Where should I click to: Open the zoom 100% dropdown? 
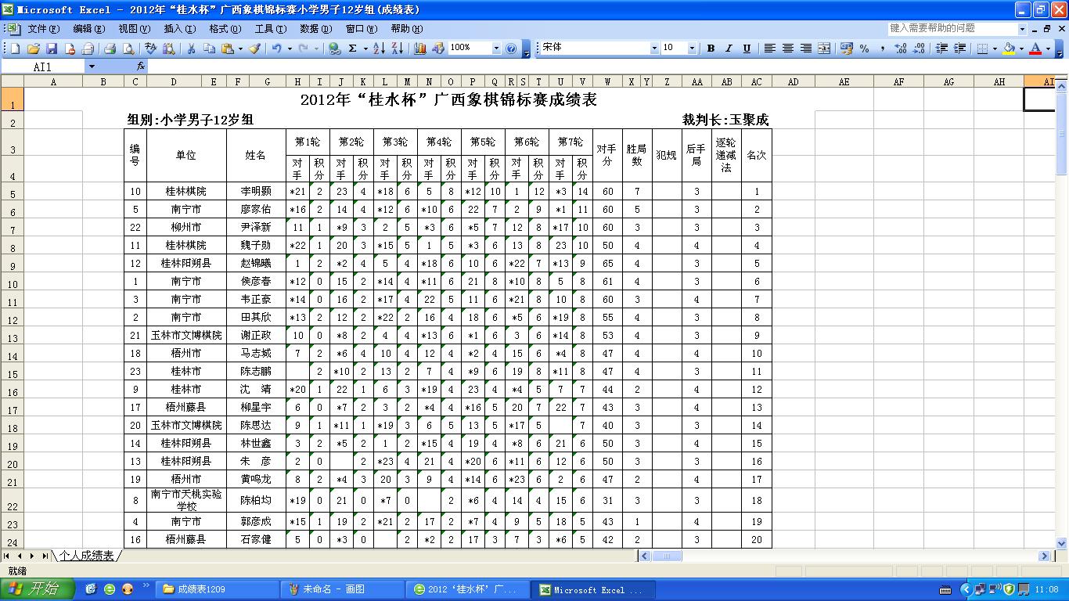click(x=496, y=48)
